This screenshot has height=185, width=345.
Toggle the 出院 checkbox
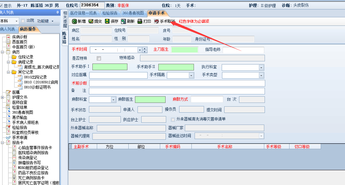pos(23,21)
